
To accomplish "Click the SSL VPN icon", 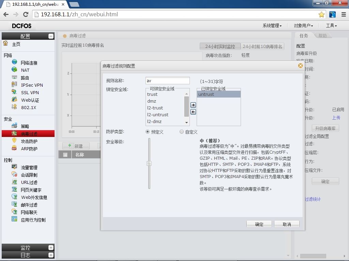I will pos(14,92).
